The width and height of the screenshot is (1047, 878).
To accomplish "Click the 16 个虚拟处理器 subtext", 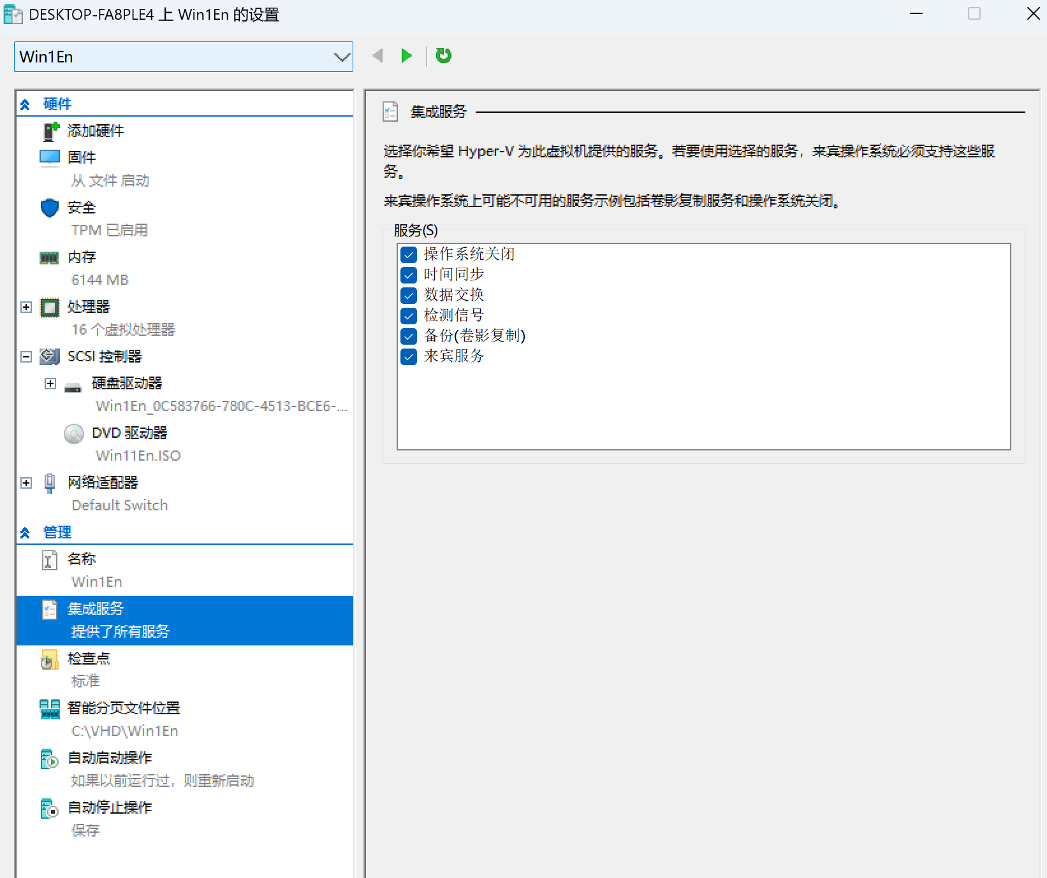I will tap(123, 330).
